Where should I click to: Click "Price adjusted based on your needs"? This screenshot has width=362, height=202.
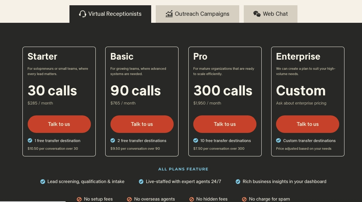[303, 149]
